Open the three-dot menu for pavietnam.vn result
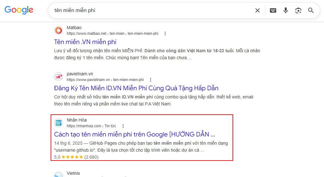Screen dimensions: 324x177 click(x=150, y=80)
